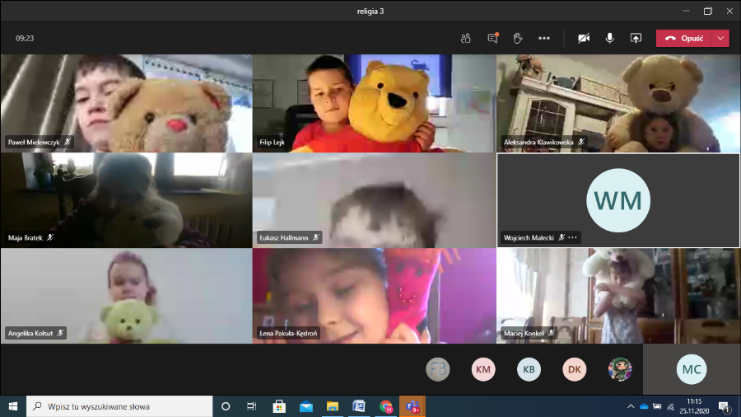The image size is (741, 417).
Task: Open the Mail app from the taskbar
Action: [306, 406]
